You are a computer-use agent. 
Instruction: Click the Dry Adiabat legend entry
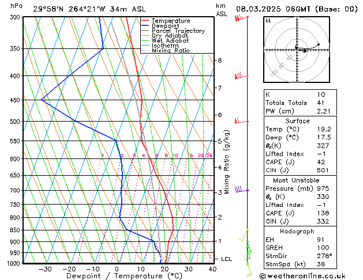pyautogui.click(x=165, y=36)
